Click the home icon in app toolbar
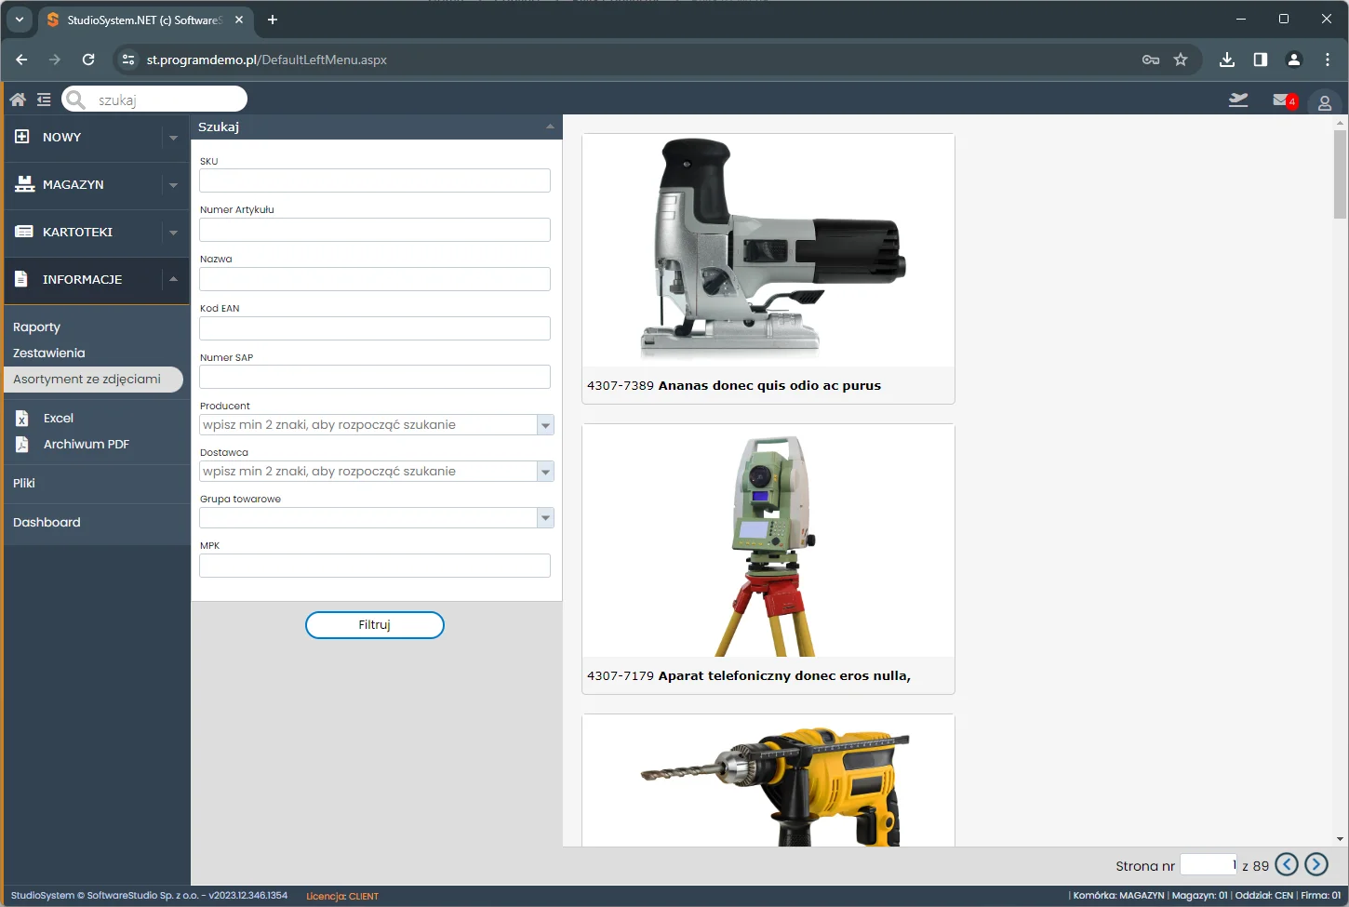The height and width of the screenshot is (907, 1349). click(x=18, y=100)
